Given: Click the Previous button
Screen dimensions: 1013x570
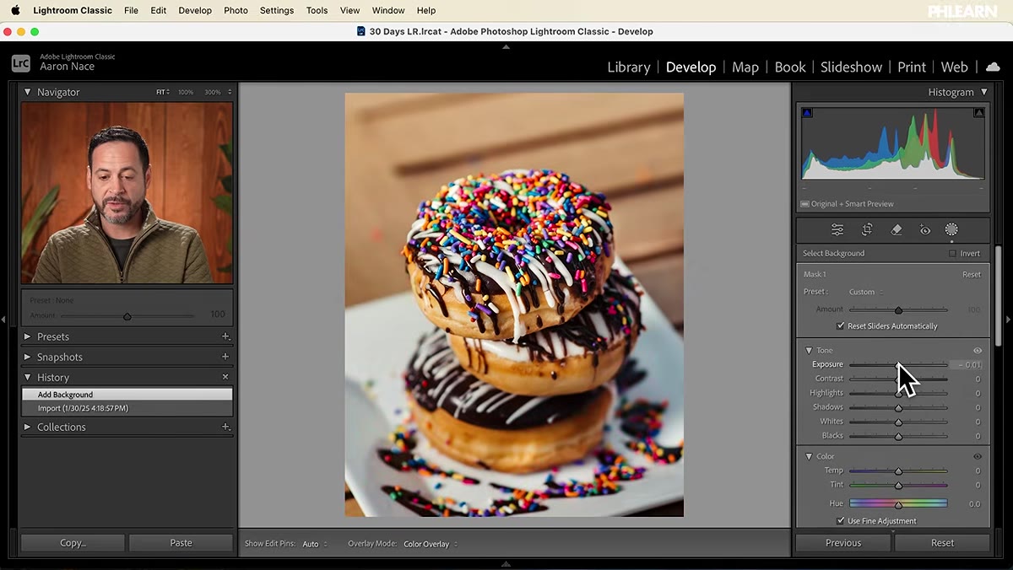Looking at the screenshot, I should pos(843,543).
